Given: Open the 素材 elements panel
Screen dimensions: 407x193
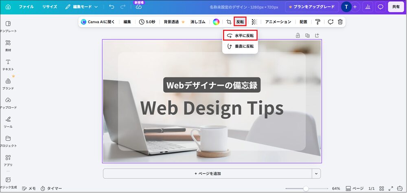Looking at the screenshot, I should 8,46.
